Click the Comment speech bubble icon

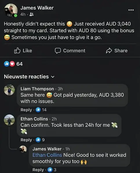(58, 51)
